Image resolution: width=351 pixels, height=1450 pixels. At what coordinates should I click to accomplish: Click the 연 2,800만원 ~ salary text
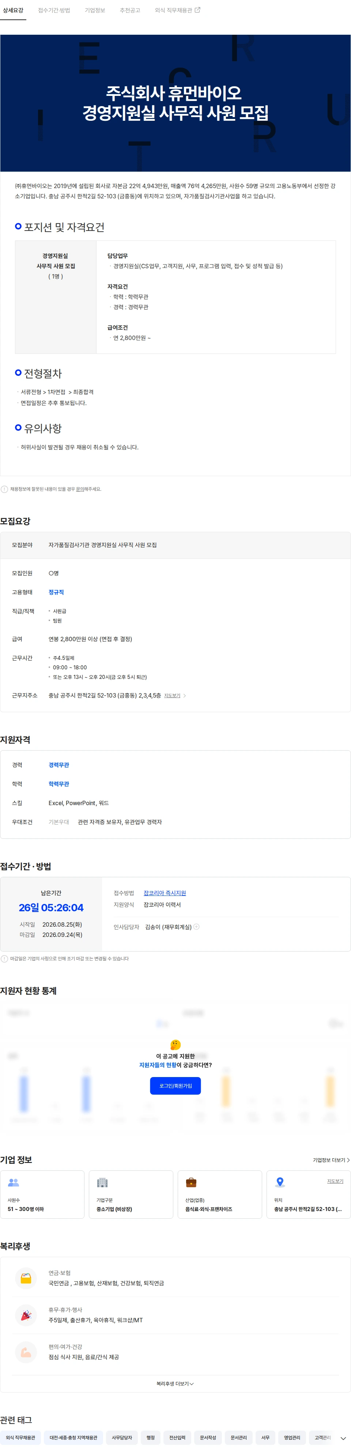132,338
